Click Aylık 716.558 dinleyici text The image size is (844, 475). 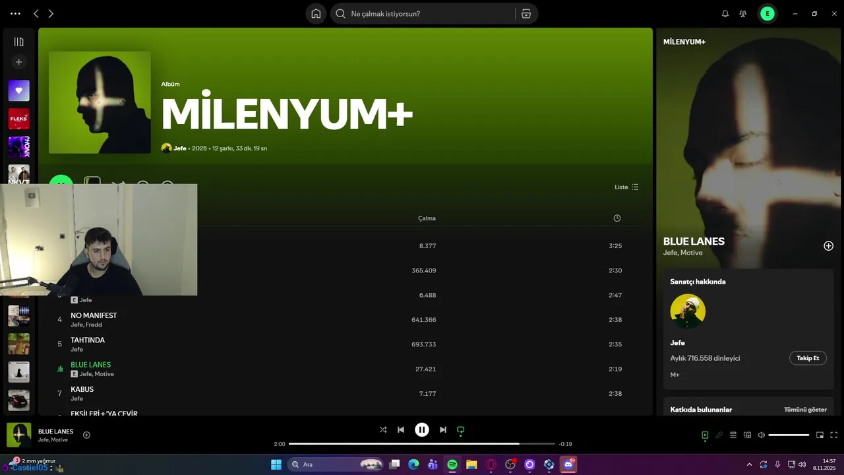click(x=705, y=358)
